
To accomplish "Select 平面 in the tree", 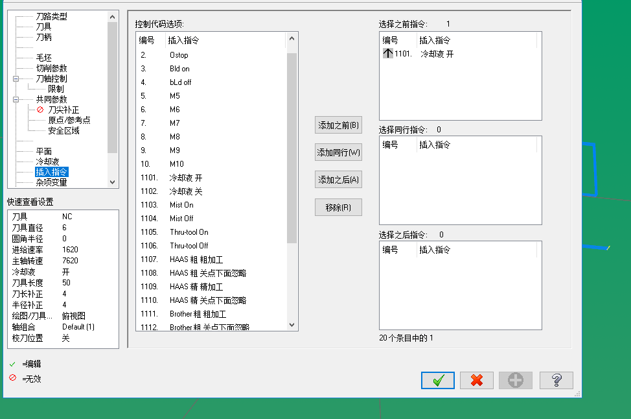I will 43,152.
